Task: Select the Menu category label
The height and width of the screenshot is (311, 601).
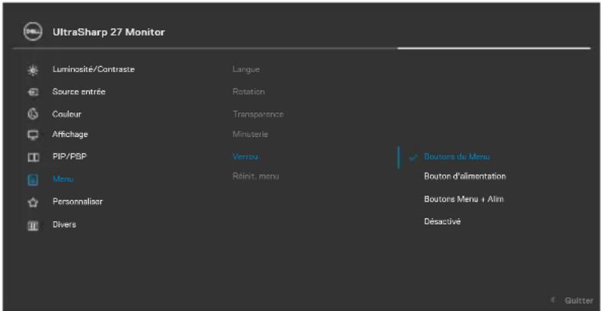Action: [x=63, y=179]
